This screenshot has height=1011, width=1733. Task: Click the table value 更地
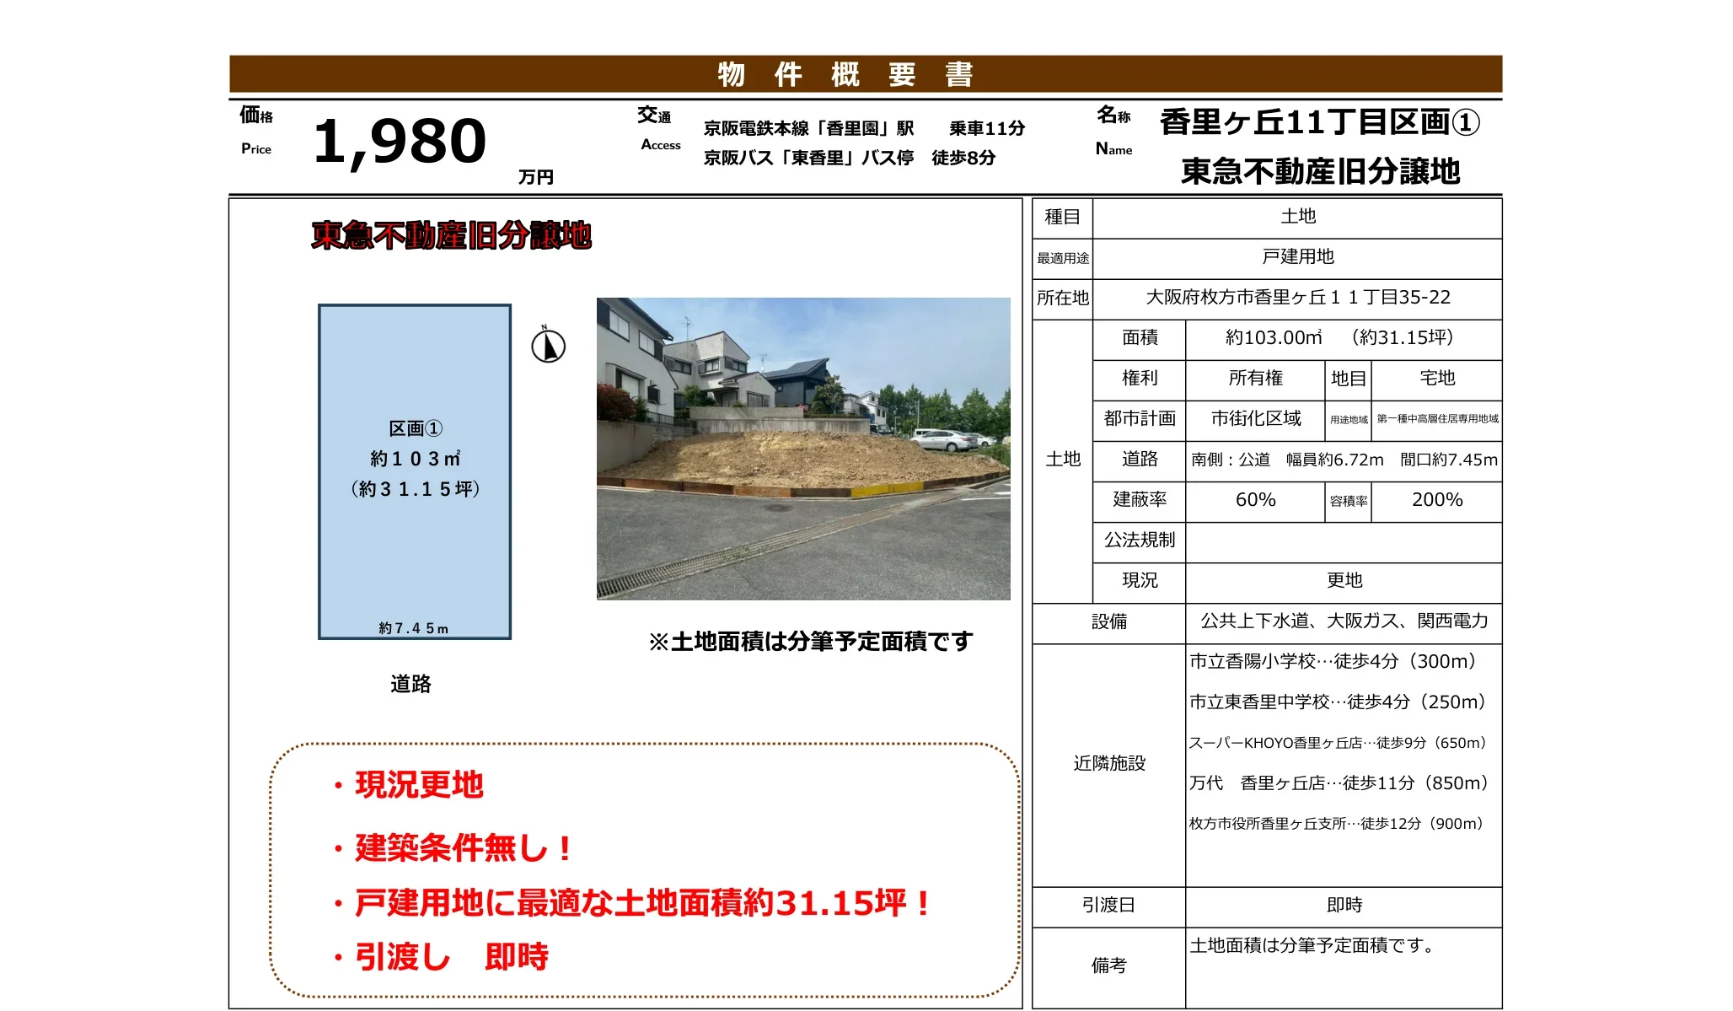click(1344, 580)
